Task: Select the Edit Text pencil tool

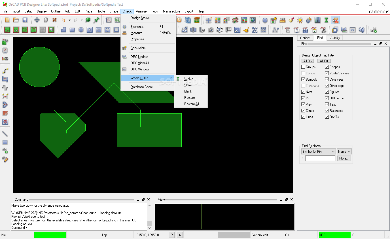Action: [5, 159]
